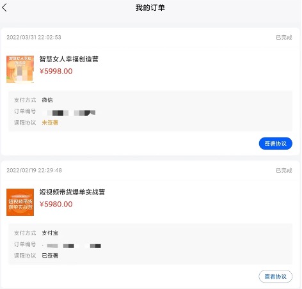Click the 我的订单 page title
Viewport: 302px width, 289px height.
click(x=150, y=8)
